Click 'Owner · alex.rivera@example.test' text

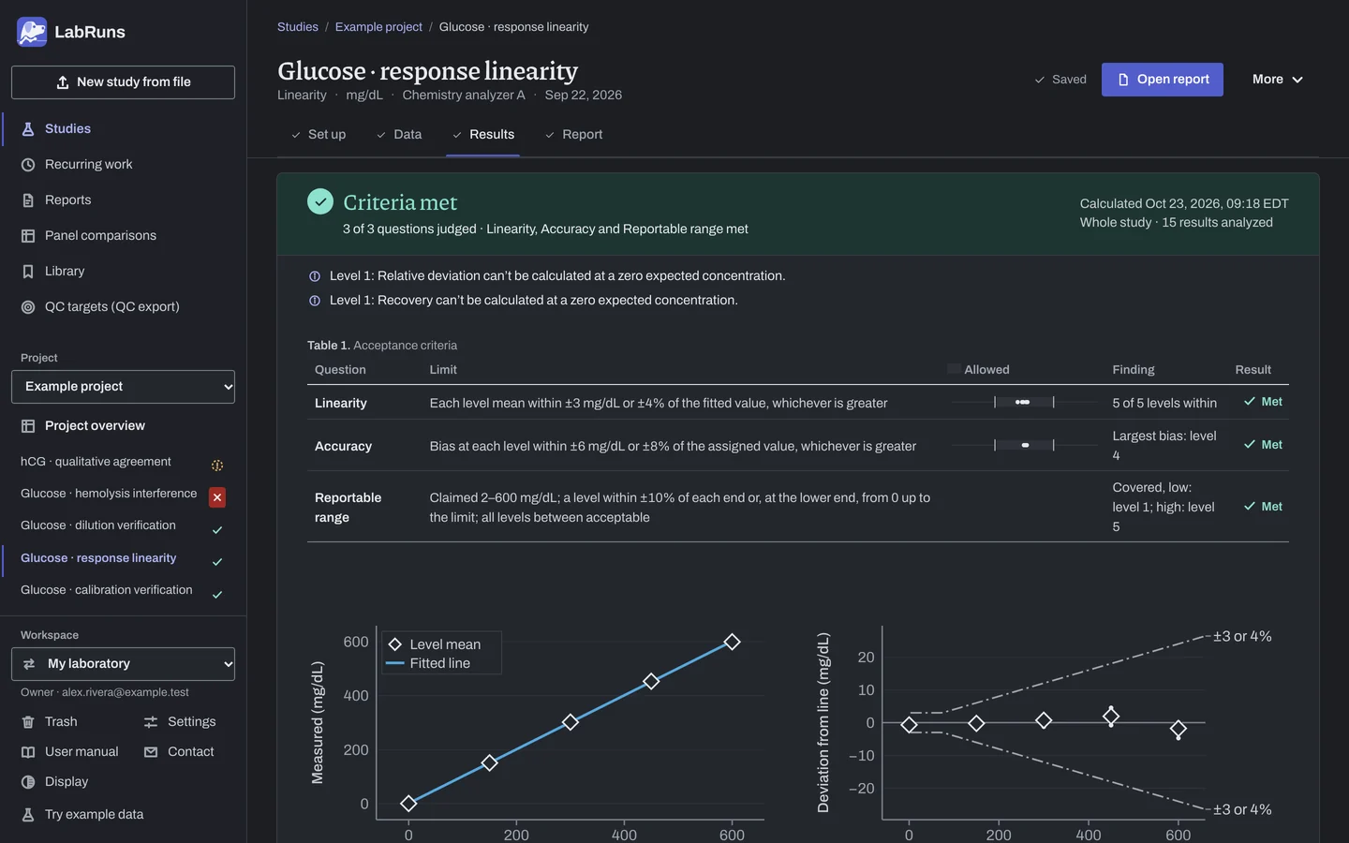coord(105,692)
